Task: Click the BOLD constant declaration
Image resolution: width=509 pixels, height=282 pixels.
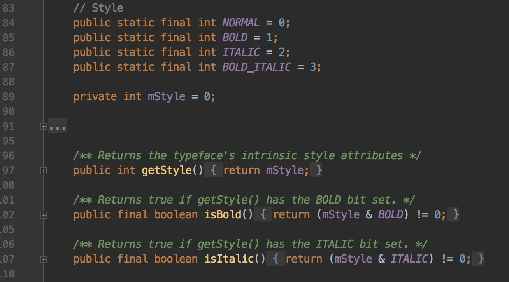Action: 235,37
